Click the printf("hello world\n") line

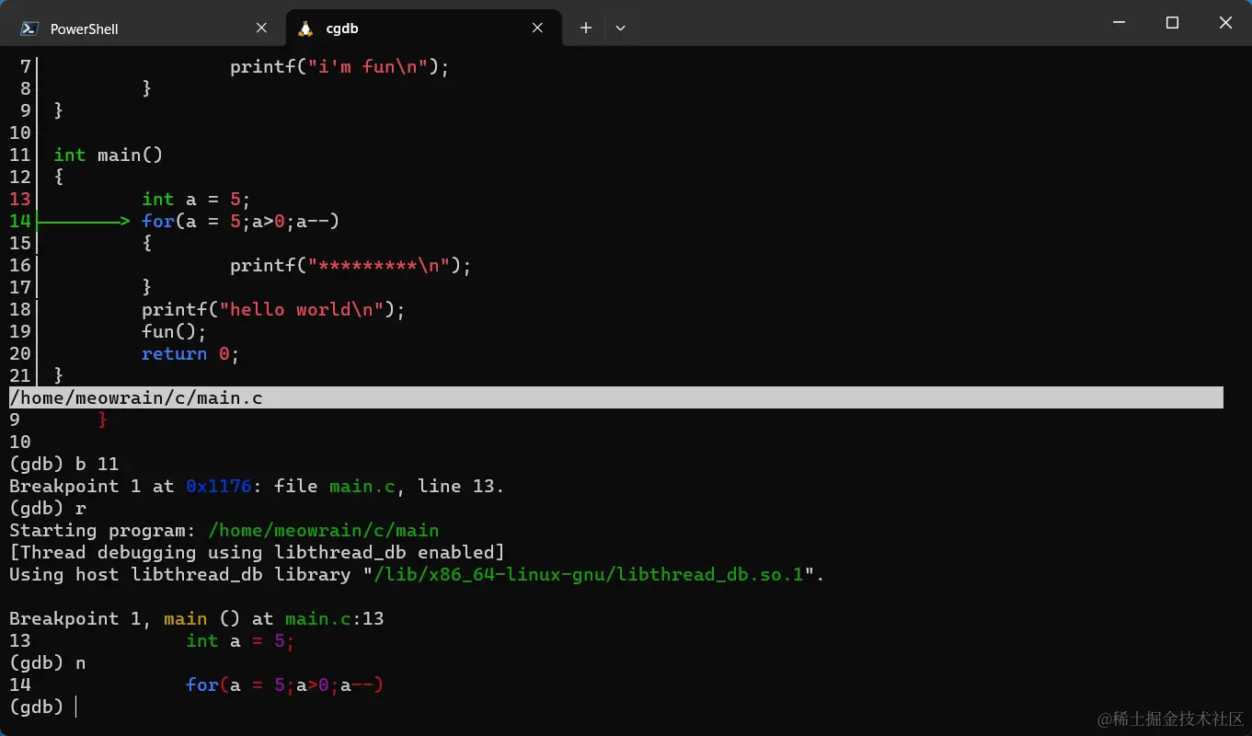click(273, 309)
